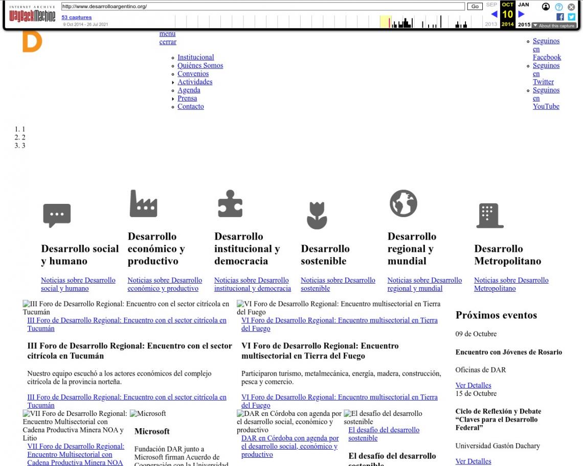Open the Wayback help question icon
The width and height of the screenshot is (583, 466).
559,7
